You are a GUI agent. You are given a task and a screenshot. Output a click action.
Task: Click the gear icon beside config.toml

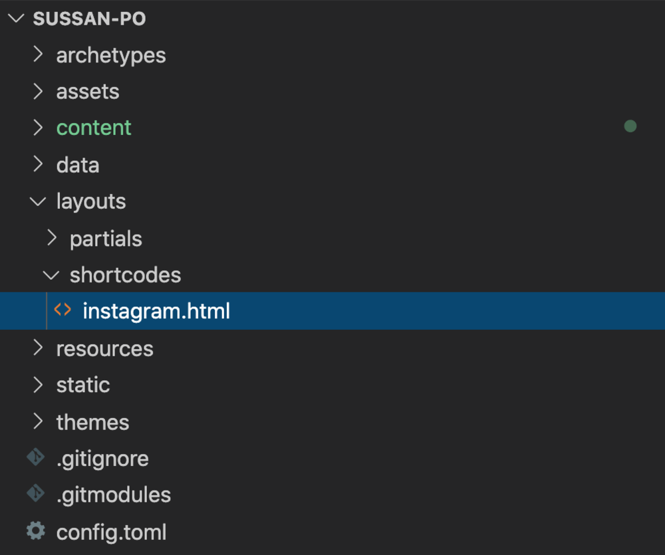[x=35, y=531]
